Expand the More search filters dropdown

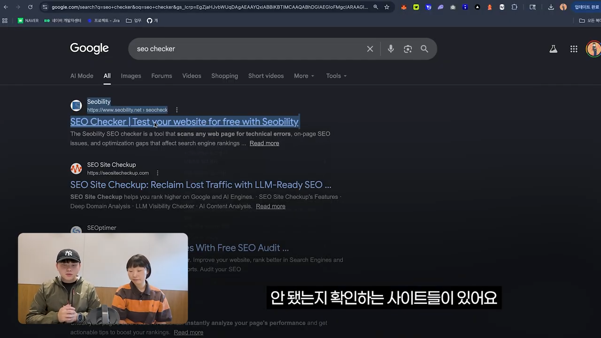pyautogui.click(x=304, y=76)
